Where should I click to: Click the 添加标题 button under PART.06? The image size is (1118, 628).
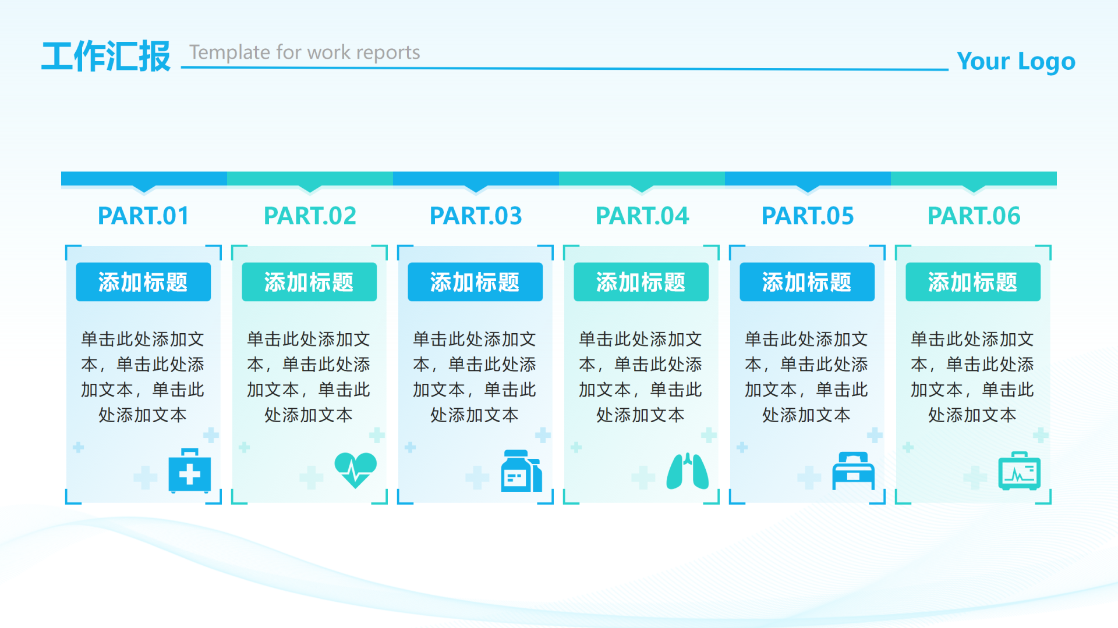coord(973,282)
